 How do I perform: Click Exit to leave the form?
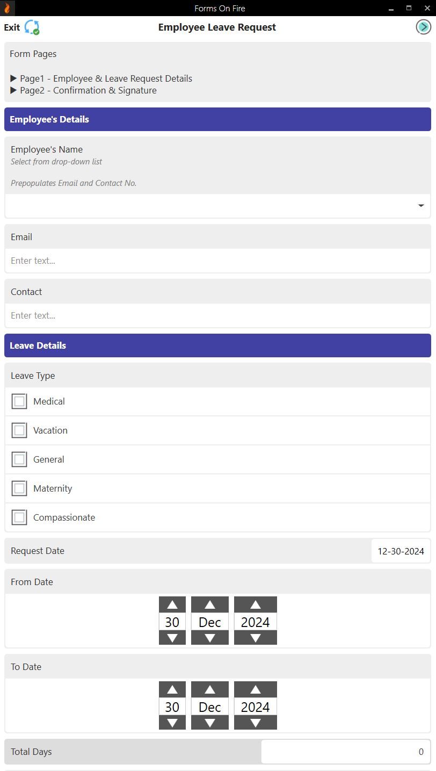(11, 27)
